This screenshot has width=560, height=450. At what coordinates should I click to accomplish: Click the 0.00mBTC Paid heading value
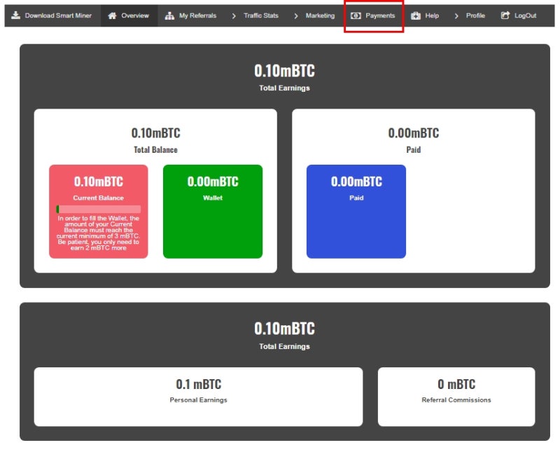[x=414, y=133]
